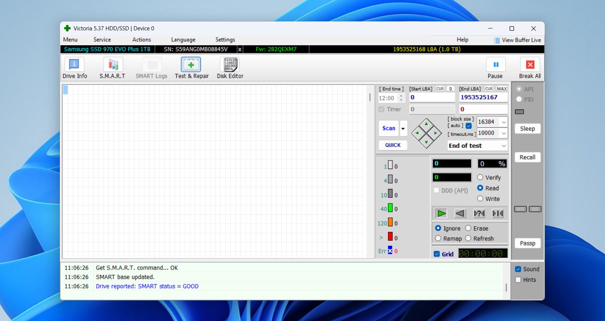
Task: Click Break All to stop tasks
Action: 530,68
